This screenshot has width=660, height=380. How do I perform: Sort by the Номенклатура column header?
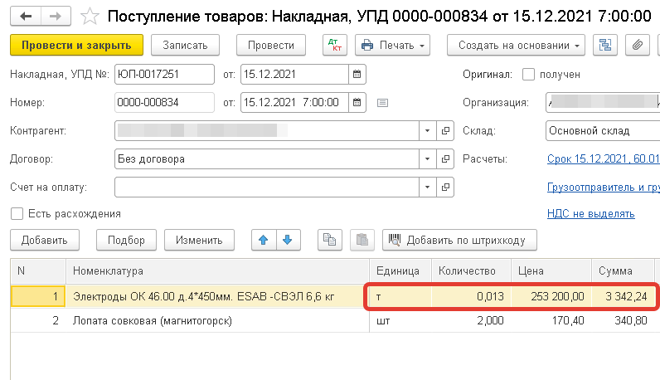click(217, 270)
